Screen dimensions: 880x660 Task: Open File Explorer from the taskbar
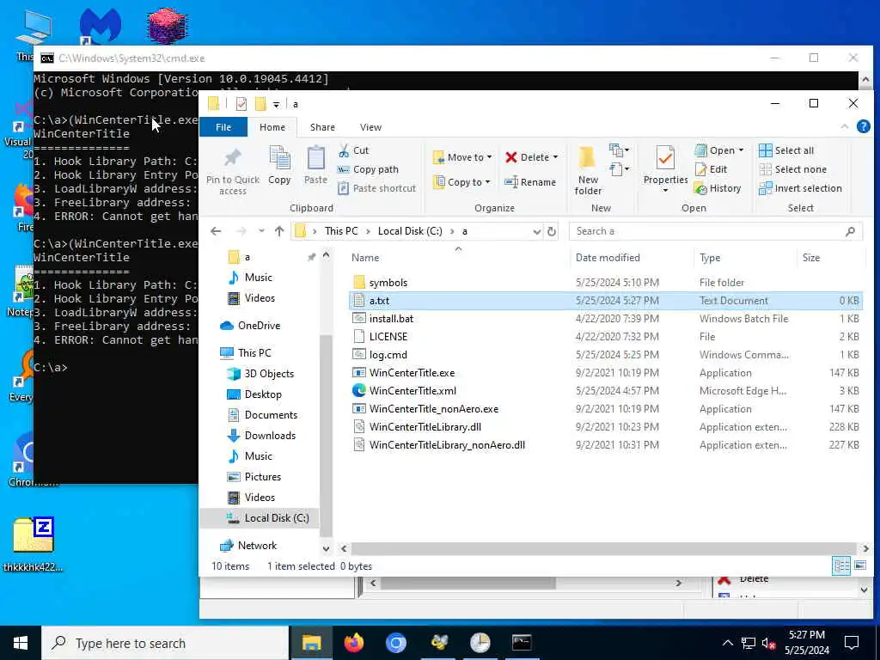[x=311, y=643]
